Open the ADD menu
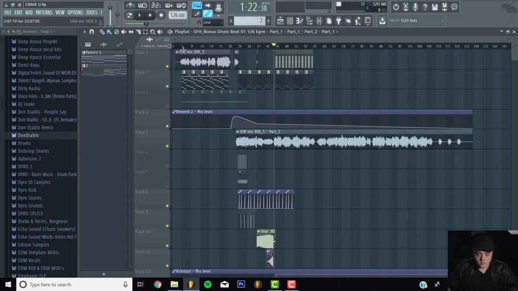This screenshot has height=291, width=518. click(x=29, y=12)
